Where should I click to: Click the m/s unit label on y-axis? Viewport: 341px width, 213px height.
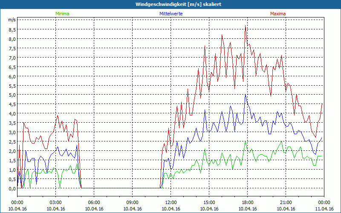coord(12,20)
